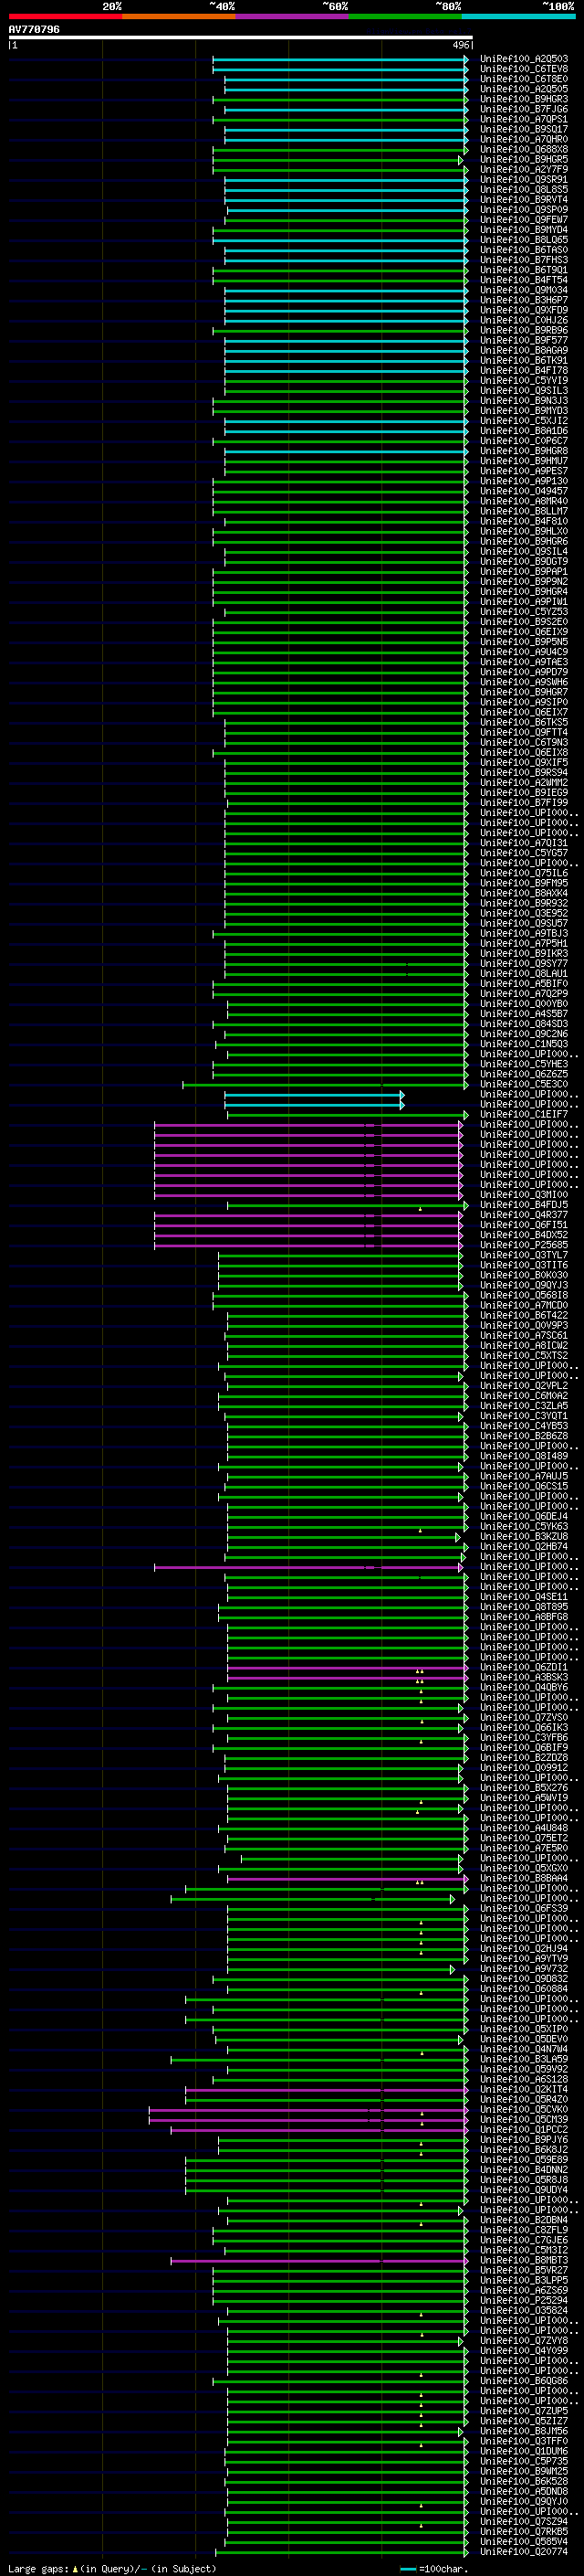This screenshot has width=584, height=2576.
Task: Click the cyan ~100% identity legend segment
Action: point(518,16)
